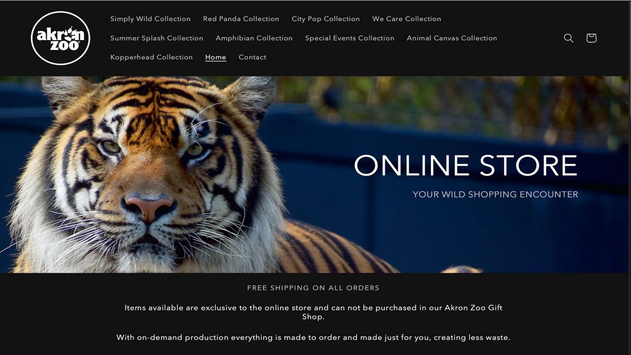This screenshot has width=631, height=355.
Task: Open the Contact page
Action: click(252, 57)
